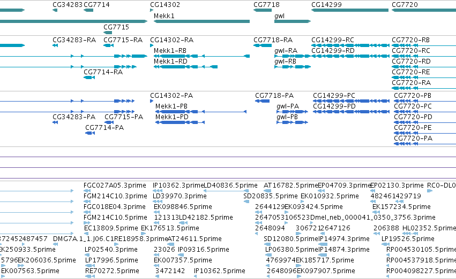Click the LD42182.5prime EST label
This screenshot has height=279, width=456.
point(206,218)
